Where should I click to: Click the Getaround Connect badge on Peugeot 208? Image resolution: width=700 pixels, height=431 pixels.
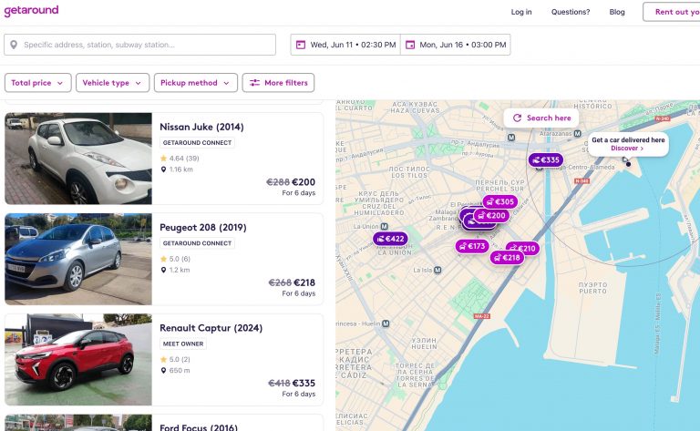pyautogui.click(x=197, y=243)
